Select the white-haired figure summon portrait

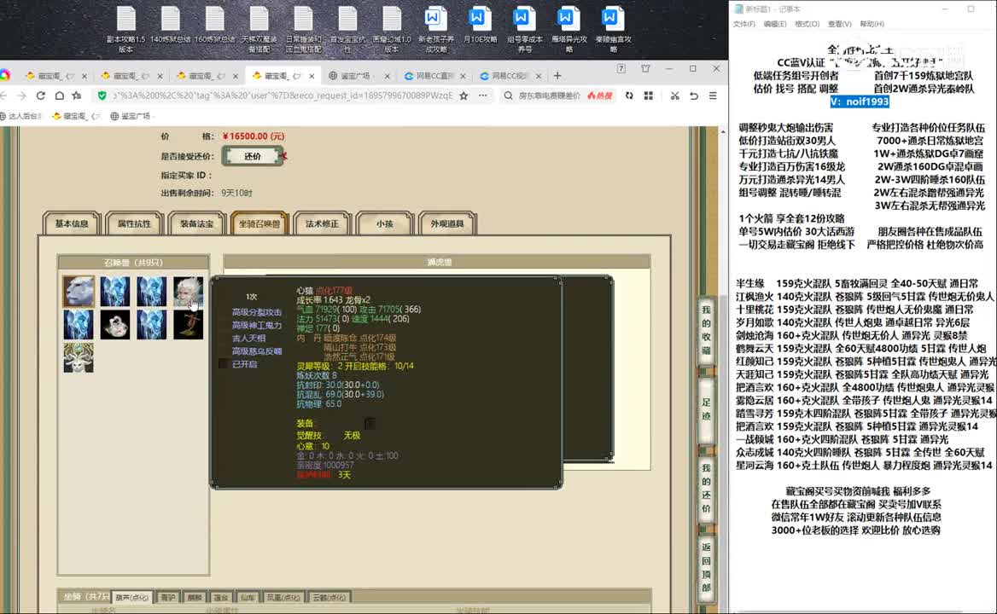[188, 291]
